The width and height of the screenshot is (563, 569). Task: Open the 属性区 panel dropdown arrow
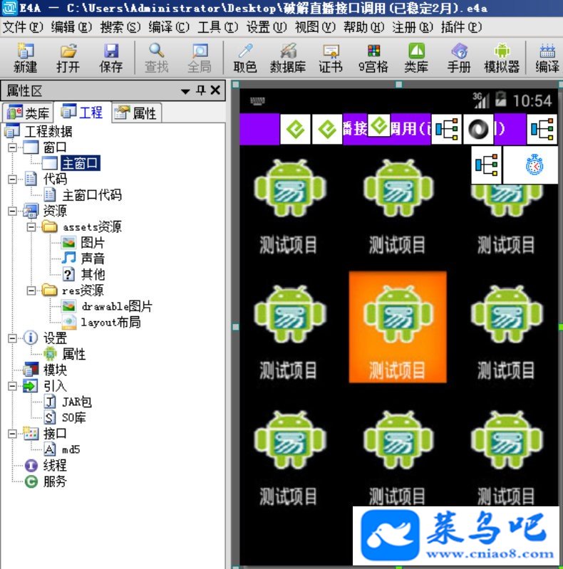click(x=185, y=90)
